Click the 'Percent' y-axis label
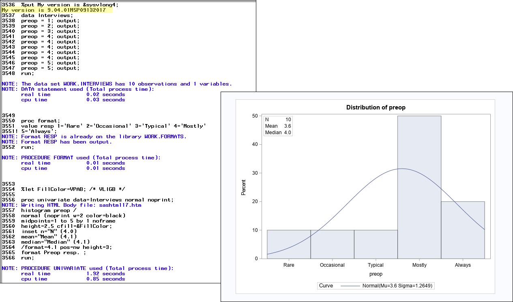513x302 pixels. 244,188
